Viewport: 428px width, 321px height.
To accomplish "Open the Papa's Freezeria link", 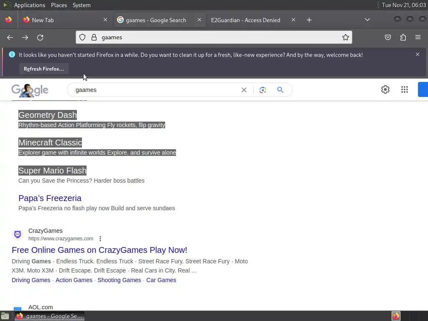I will pyautogui.click(x=50, y=198).
